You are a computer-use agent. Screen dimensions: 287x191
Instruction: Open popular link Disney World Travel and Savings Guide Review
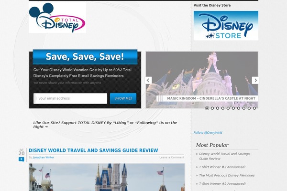224,156
